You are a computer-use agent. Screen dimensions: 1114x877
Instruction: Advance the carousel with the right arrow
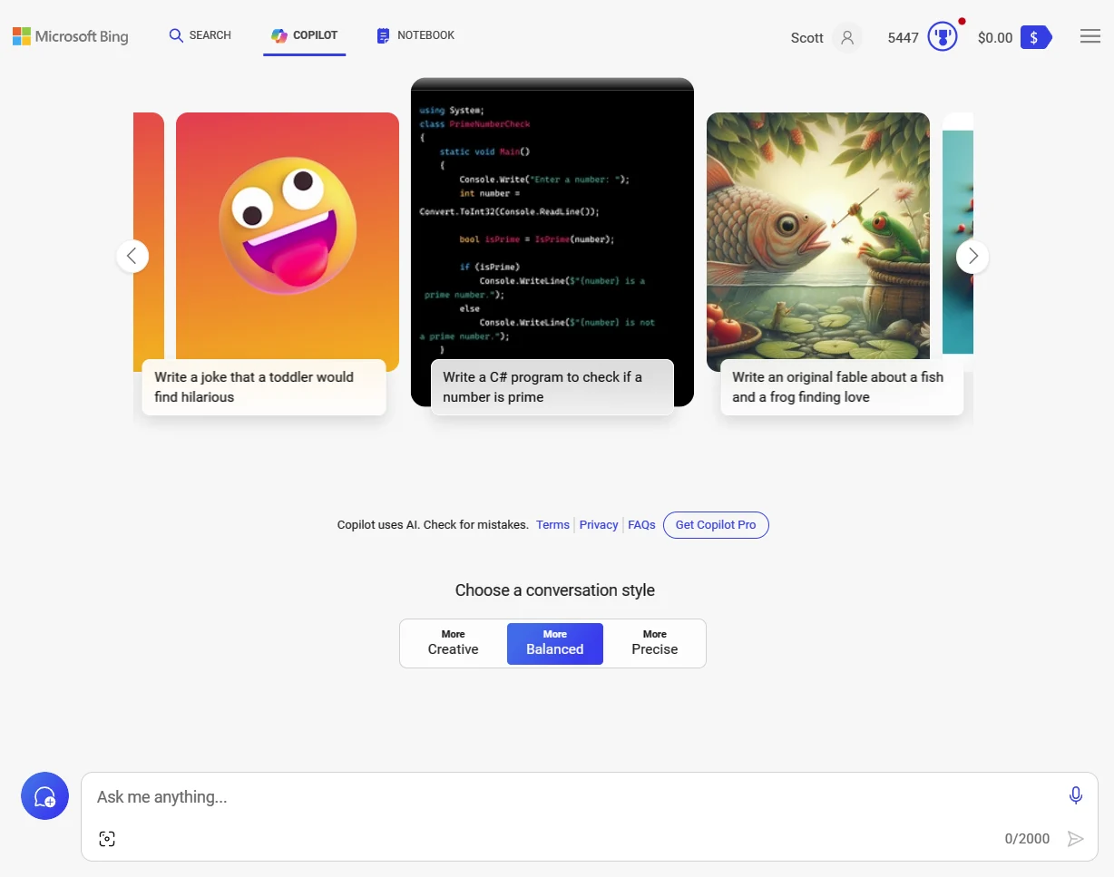972,257
